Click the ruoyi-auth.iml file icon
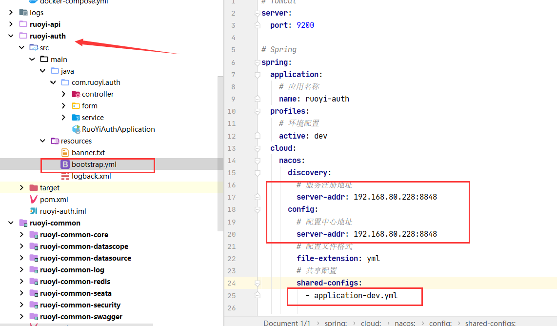 (34, 211)
